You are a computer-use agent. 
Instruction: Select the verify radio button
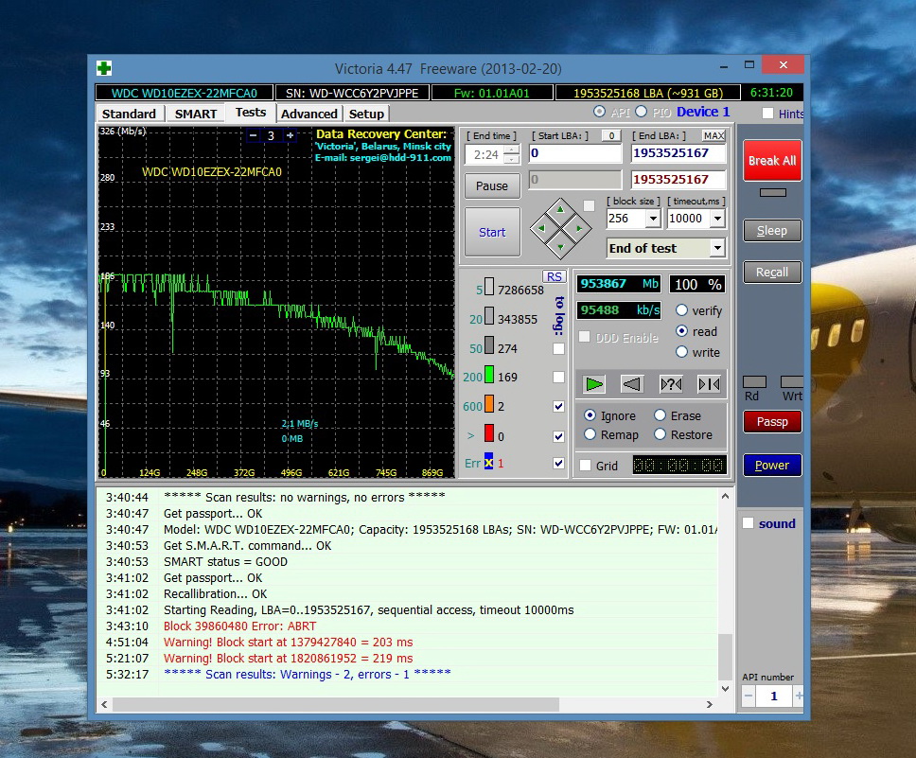[x=681, y=310]
